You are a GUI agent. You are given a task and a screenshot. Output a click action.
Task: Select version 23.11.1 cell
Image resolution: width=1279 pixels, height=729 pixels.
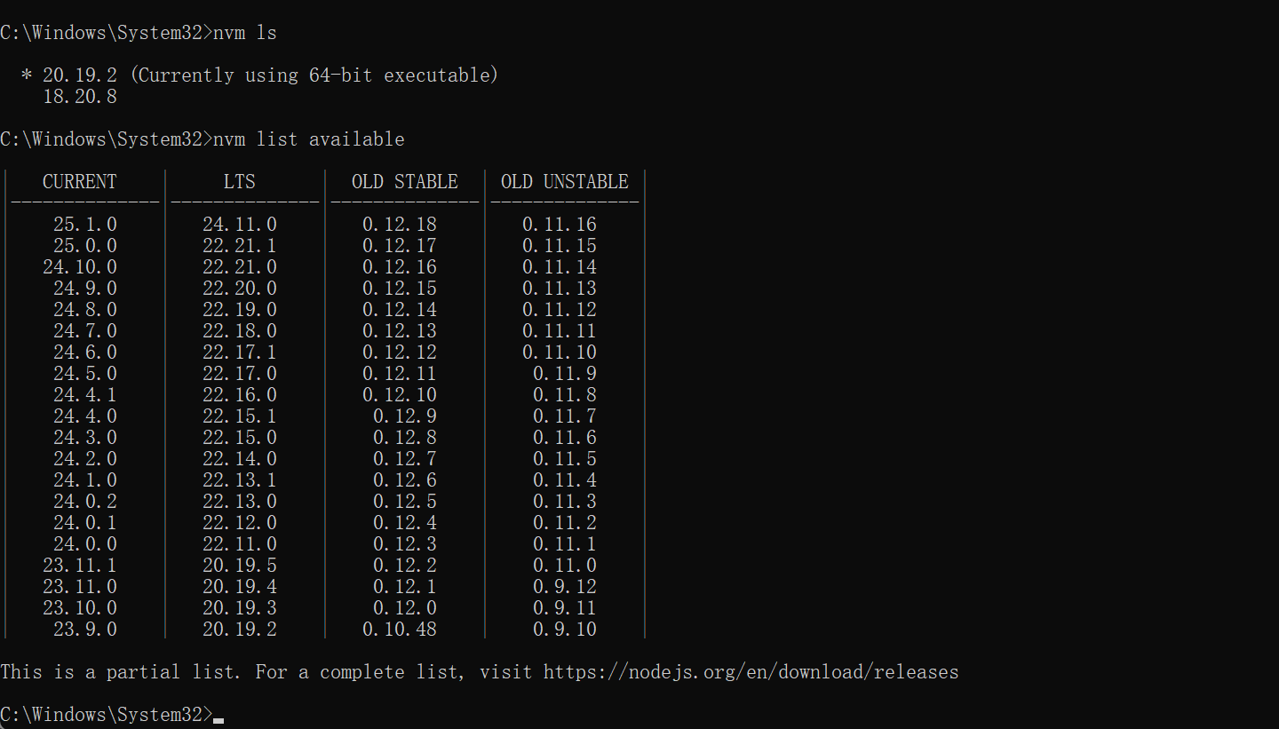(80, 566)
